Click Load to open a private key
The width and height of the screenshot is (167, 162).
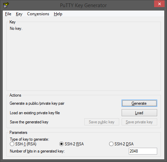coord(139,113)
